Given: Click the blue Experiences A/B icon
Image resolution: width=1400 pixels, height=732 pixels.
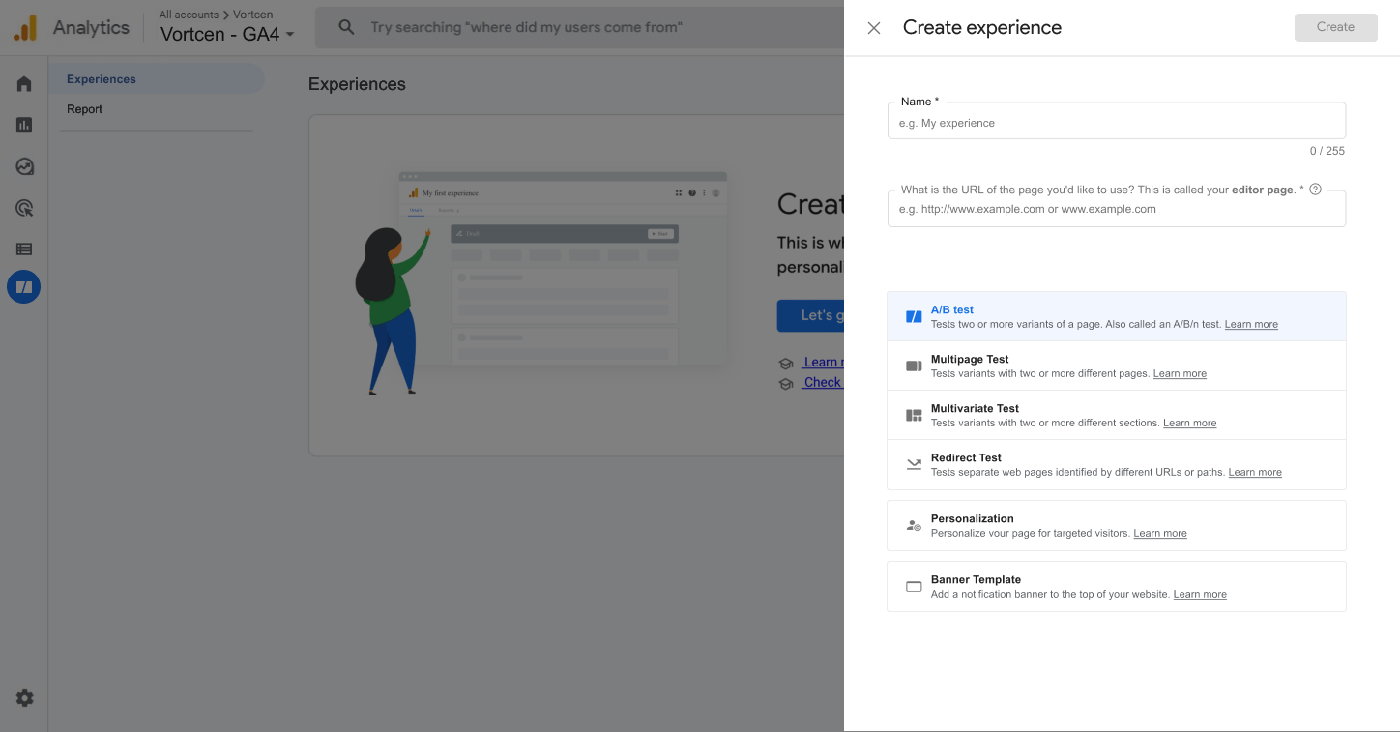Looking at the screenshot, I should click(x=23, y=286).
